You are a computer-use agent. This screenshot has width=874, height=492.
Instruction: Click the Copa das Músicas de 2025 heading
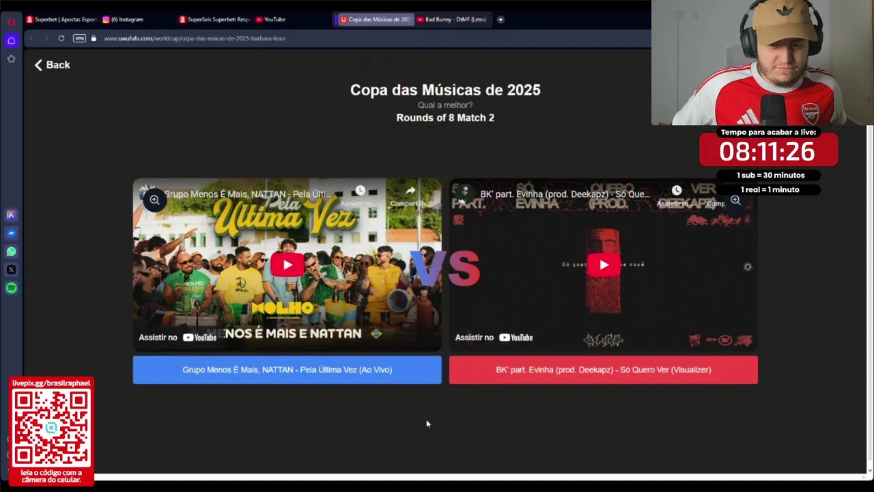click(445, 90)
